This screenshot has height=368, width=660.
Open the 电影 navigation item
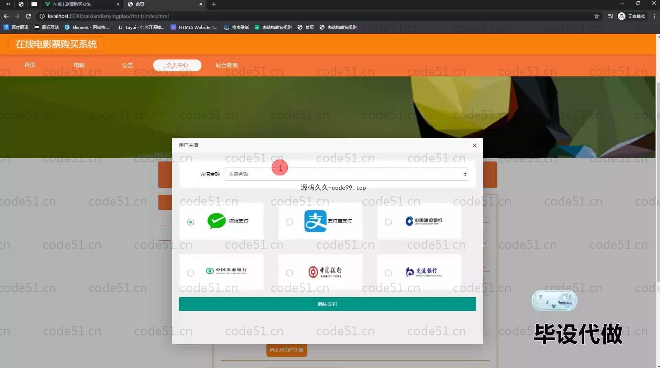[x=79, y=65]
